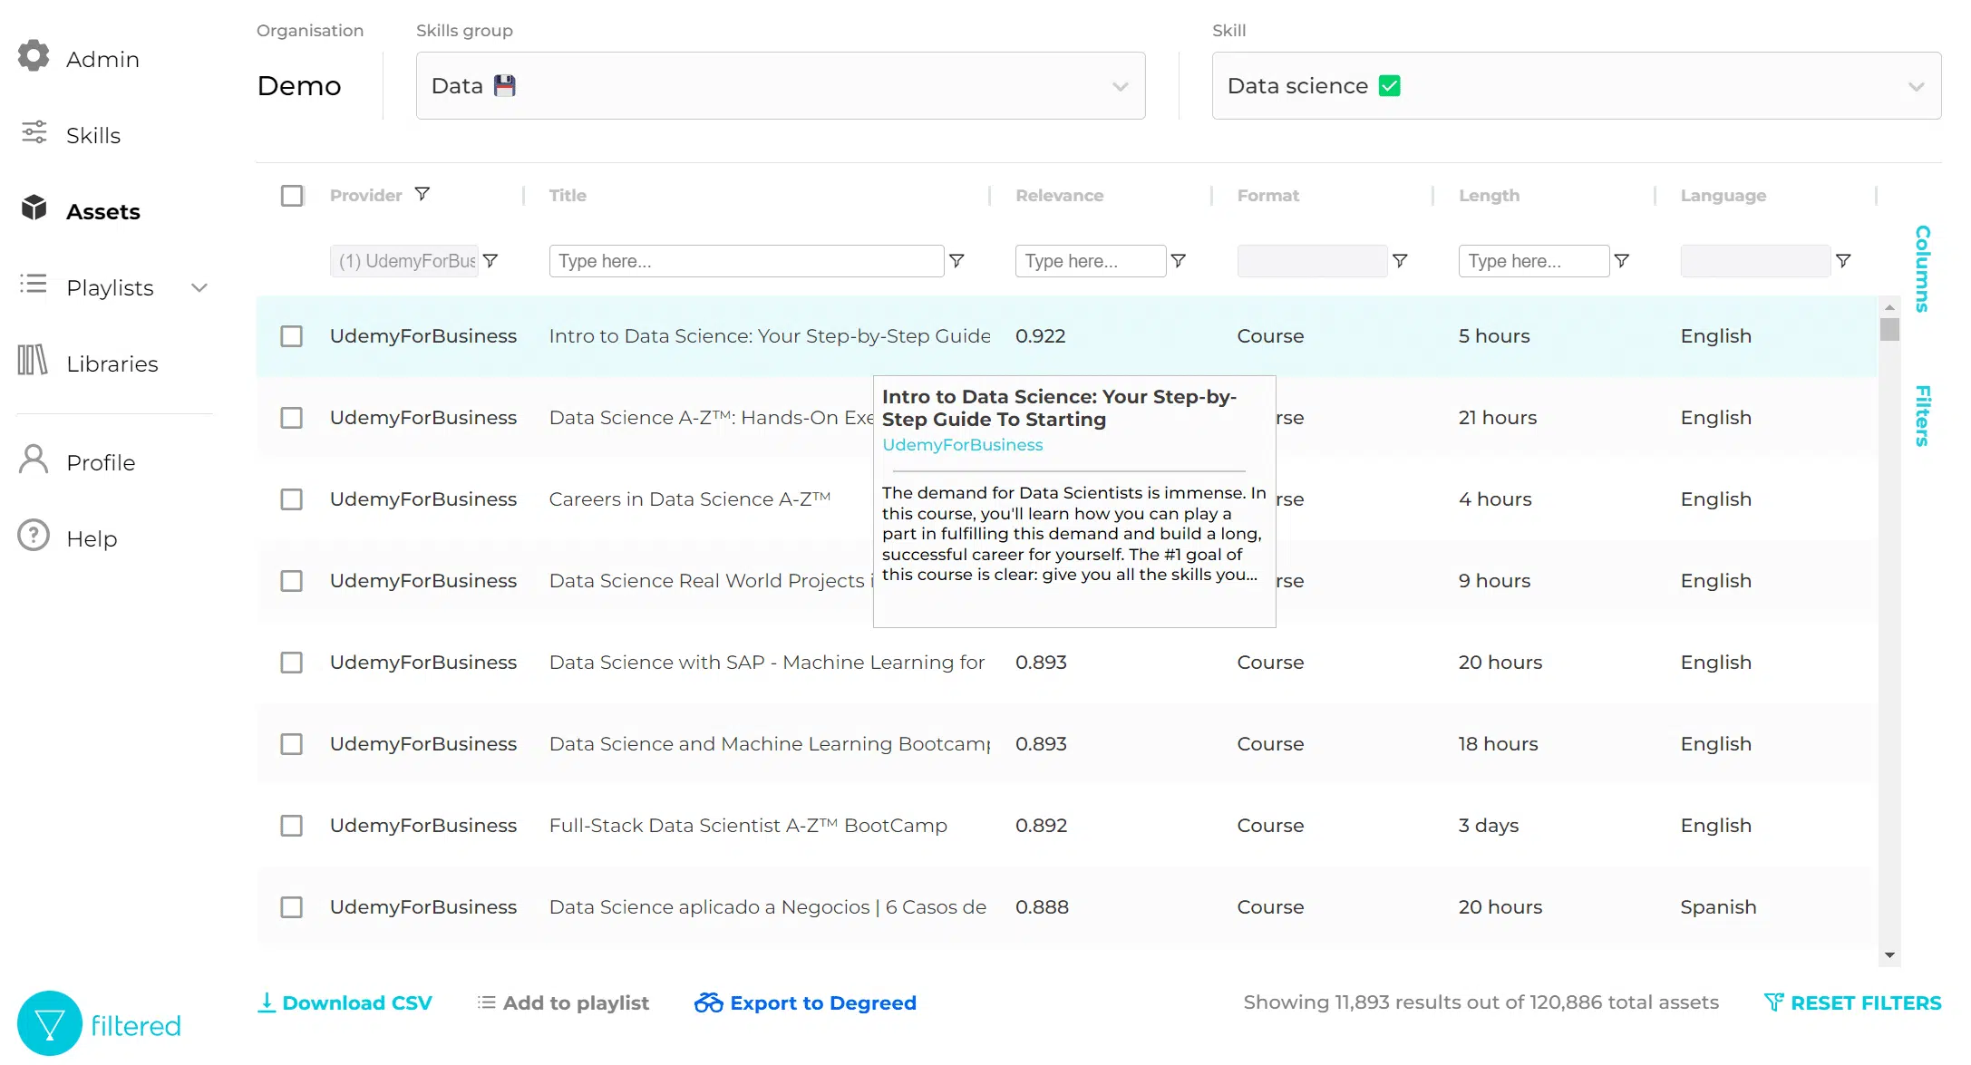The width and height of the screenshot is (1971, 1065).
Task: Click funnel icon next to Format filter
Action: tap(1400, 261)
